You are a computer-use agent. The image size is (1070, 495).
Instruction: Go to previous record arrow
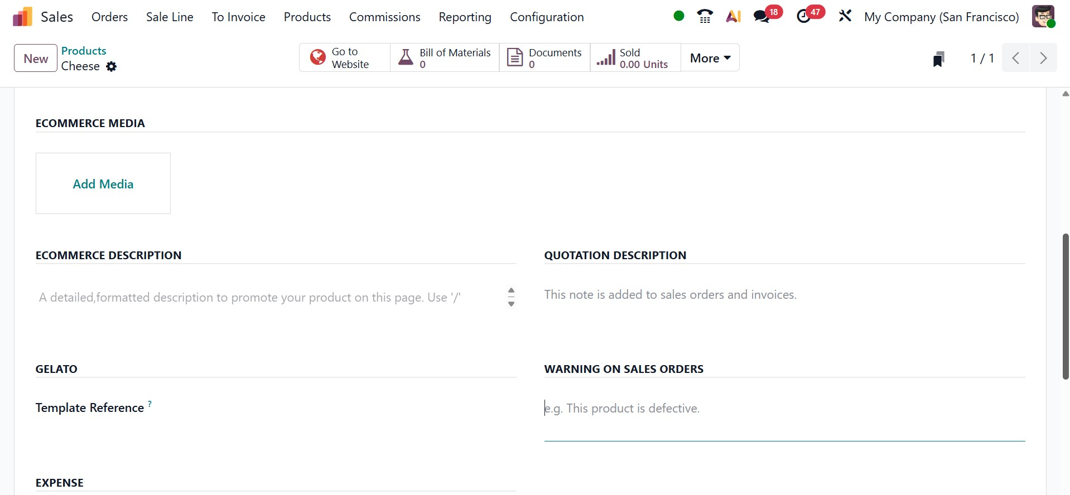(x=1016, y=58)
